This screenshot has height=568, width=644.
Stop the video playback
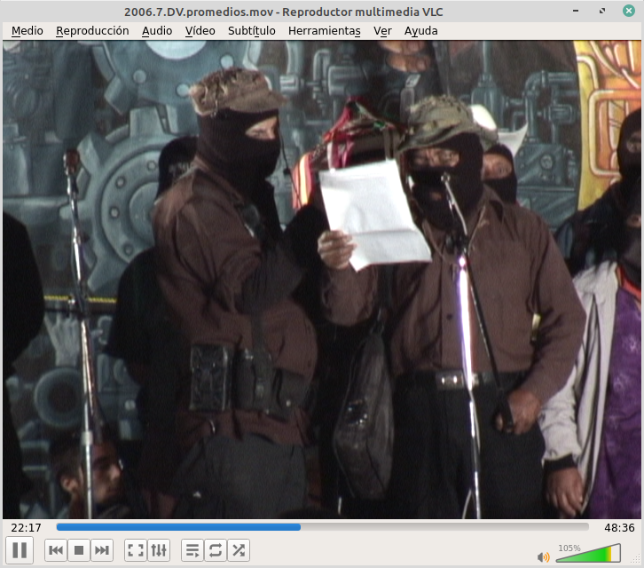click(x=79, y=550)
